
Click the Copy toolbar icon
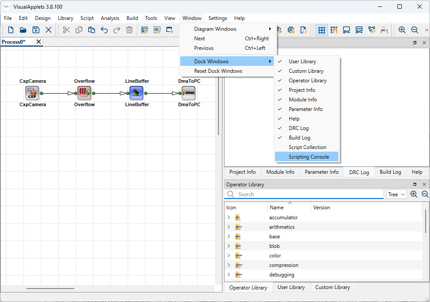pos(79,30)
